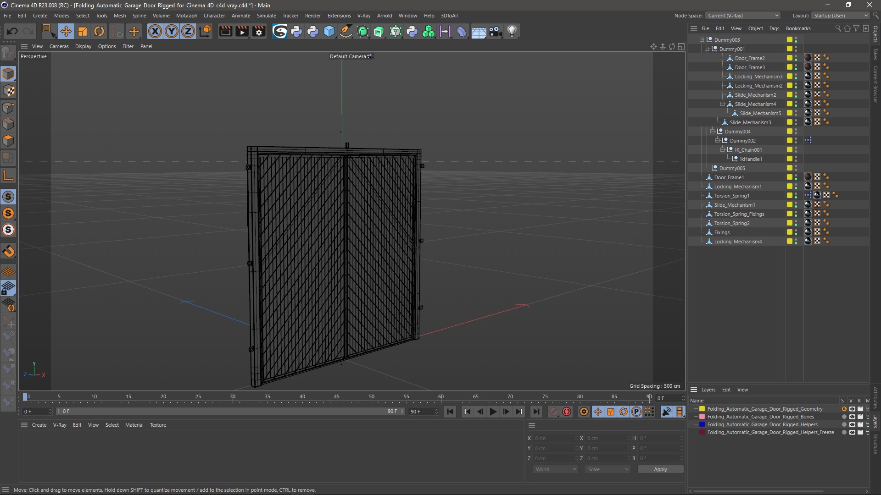Open the Scale mode dropdown
This screenshot has width=881, height=495.
[x=608, y=469]
